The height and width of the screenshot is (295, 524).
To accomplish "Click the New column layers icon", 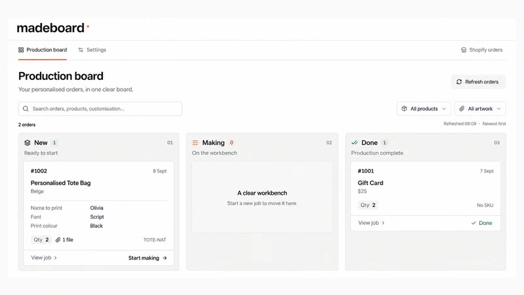I will point(28,143).
